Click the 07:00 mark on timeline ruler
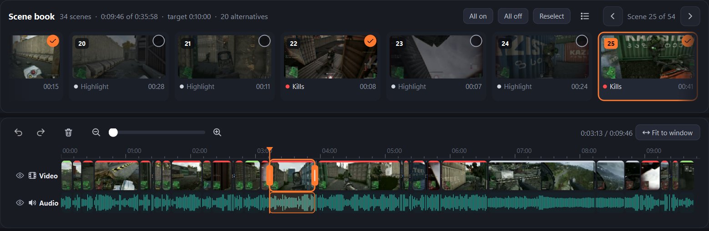The width and height of the screenshot is (709, 231). click(524, 151)
